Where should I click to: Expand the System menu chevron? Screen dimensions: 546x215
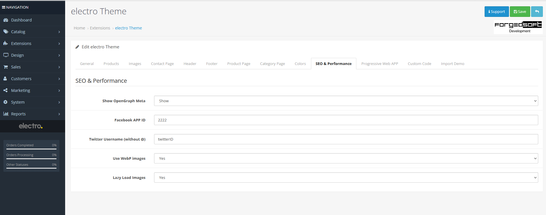pos(59,102)
